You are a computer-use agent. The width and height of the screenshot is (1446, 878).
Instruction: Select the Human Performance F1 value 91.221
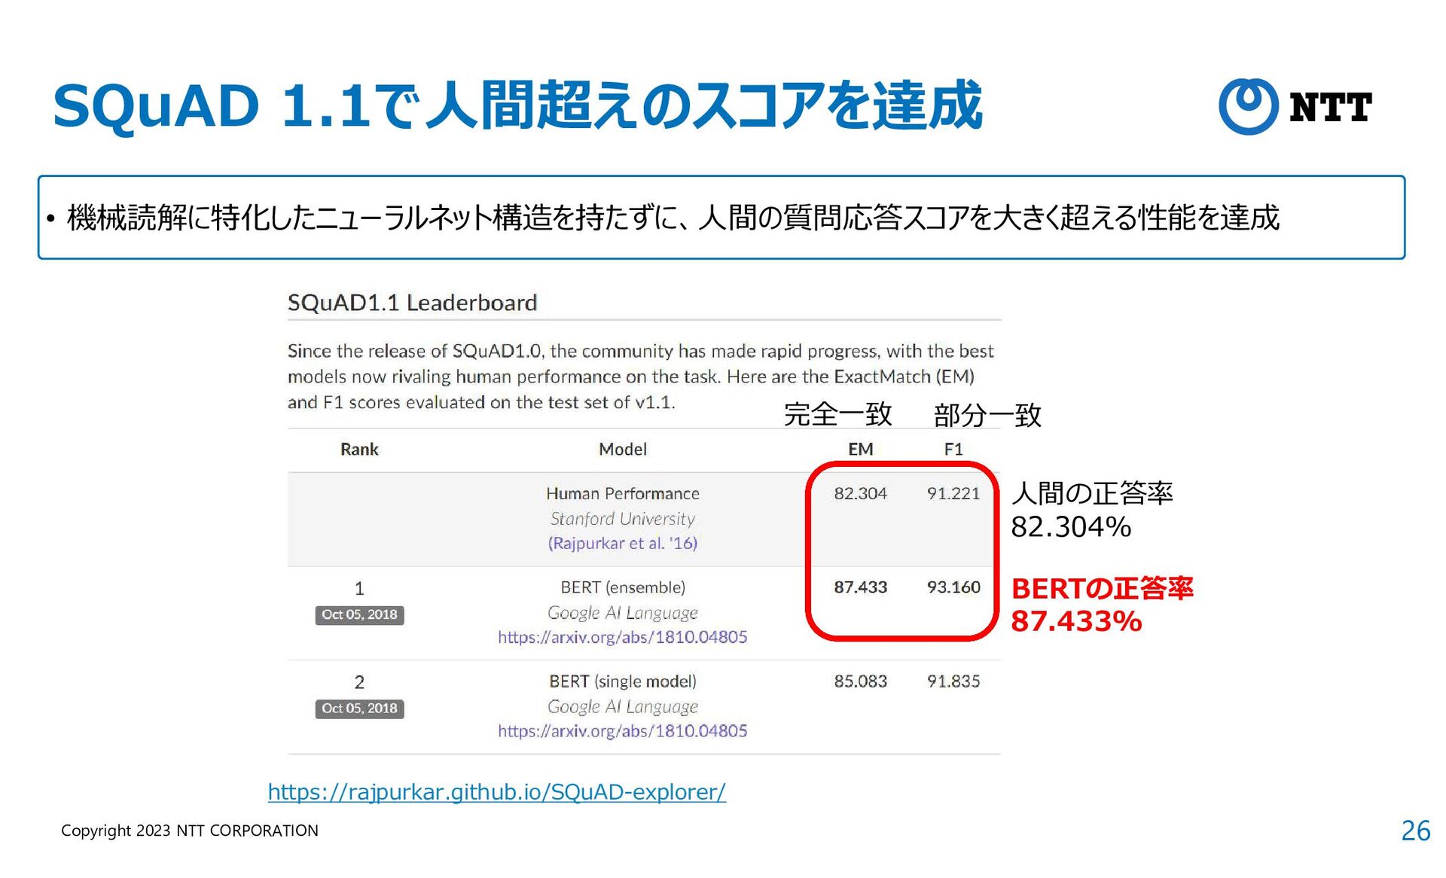953,493
